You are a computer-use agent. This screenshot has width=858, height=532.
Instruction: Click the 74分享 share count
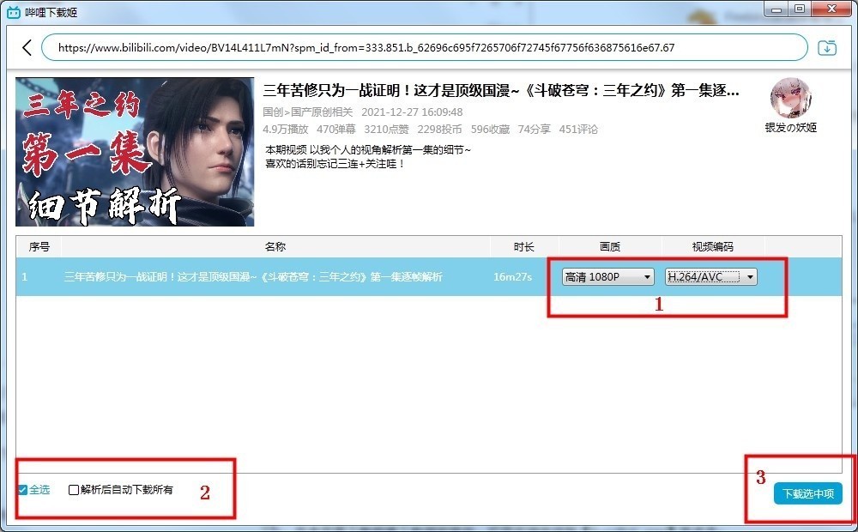tap(534, 130)
